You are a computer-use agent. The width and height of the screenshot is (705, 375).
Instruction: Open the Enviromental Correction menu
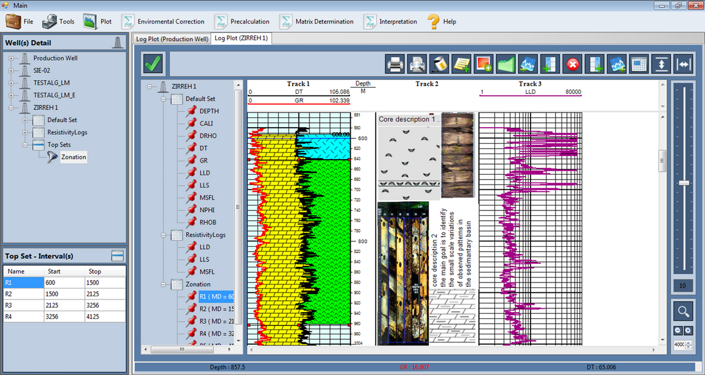click(x=163, y=22)
